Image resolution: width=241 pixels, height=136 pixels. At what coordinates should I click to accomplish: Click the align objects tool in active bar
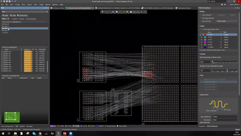pos(113,12)
